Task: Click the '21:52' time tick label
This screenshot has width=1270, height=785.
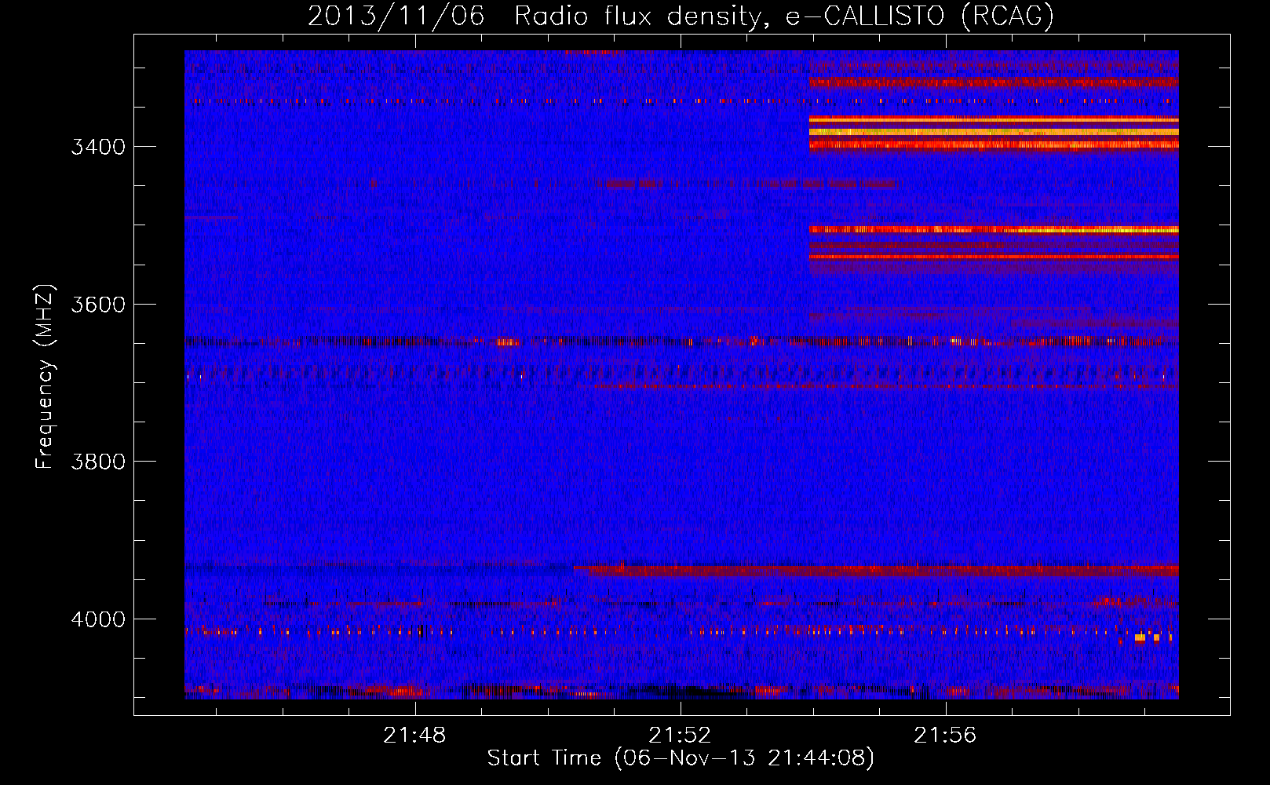Action: (680, 735)
